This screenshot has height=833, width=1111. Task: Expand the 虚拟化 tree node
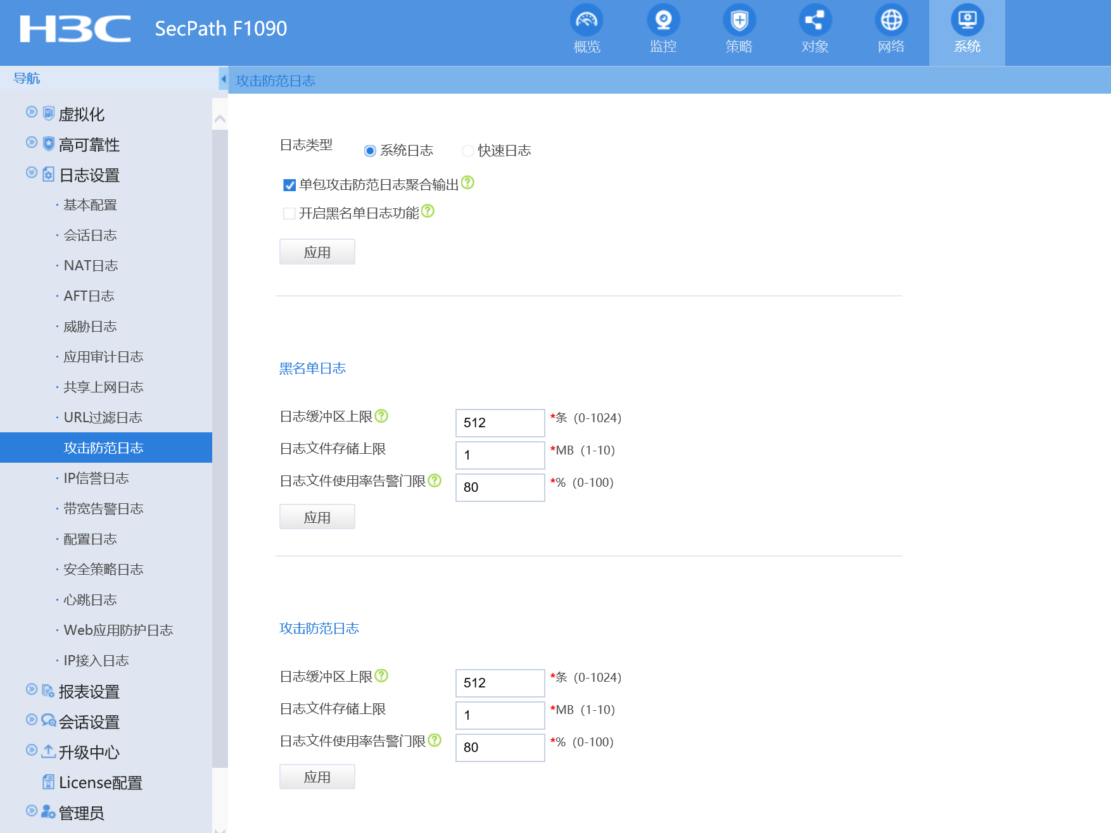point(31,113)
